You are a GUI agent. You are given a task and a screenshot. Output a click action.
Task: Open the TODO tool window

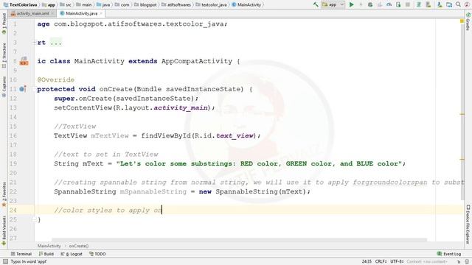pos(97,254)
